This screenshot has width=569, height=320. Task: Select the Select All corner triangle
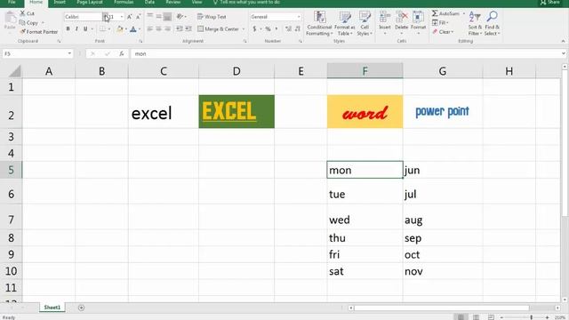pyautogui.click(x=14, y=71)
